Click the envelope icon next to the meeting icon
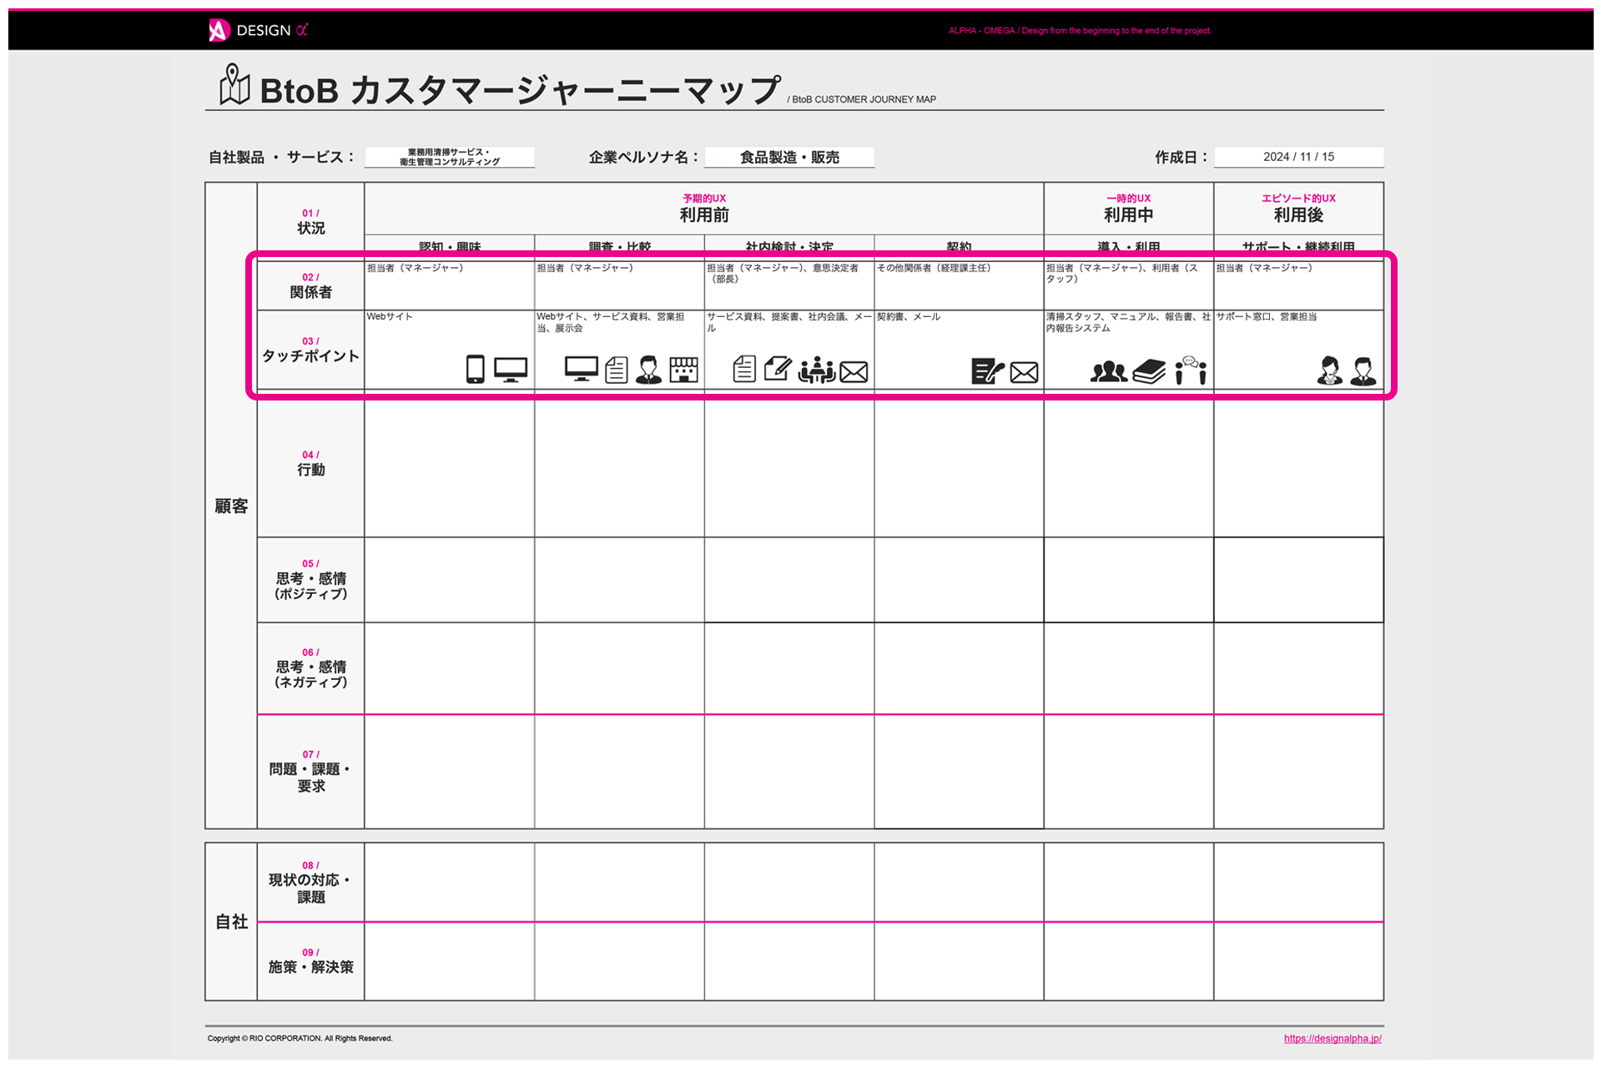Viewport: 1602px width, 1068px height. point(854,372)
